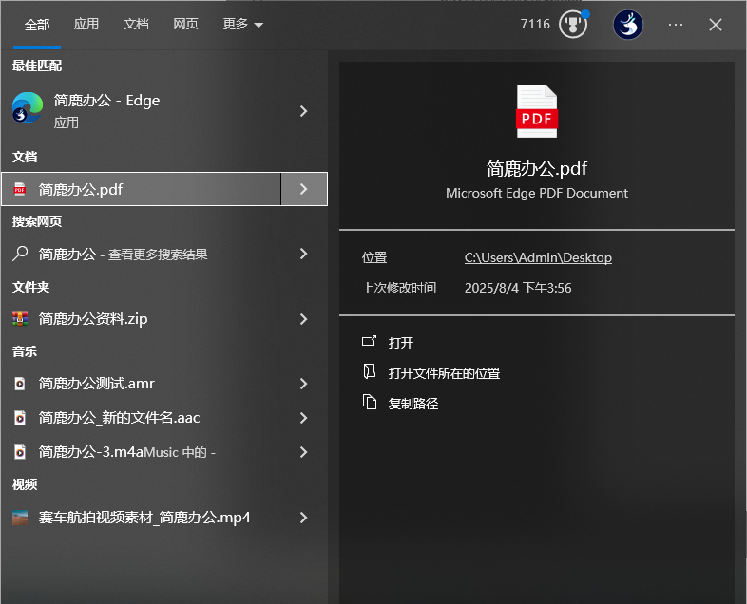Select the 简鹿办公资料.zip result text
The width and height of the screenshot is (747, 604).
coord(93,319)
